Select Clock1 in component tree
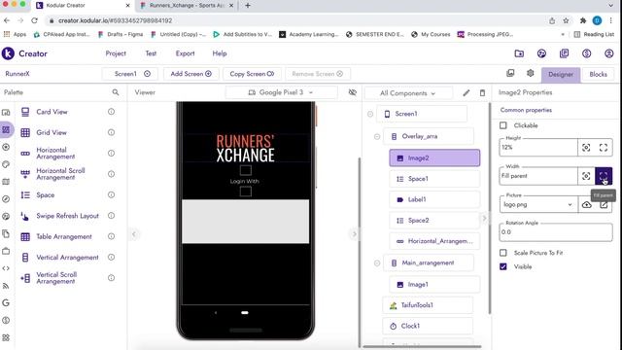Screen dimensions: 622x350 tap(428, 326)
